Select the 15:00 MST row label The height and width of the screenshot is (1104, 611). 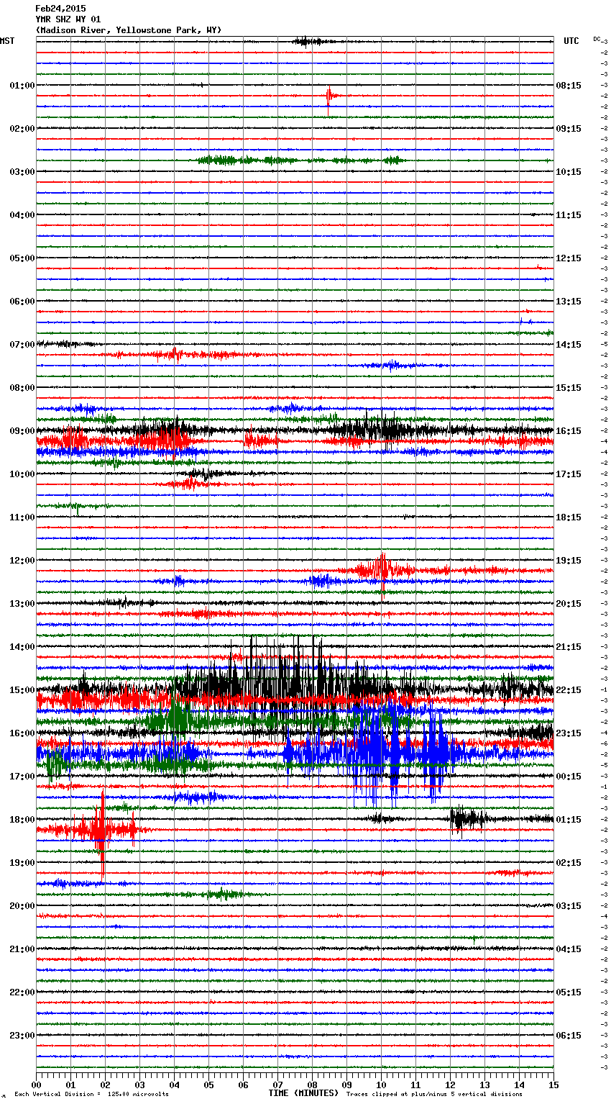coord(22,689)
